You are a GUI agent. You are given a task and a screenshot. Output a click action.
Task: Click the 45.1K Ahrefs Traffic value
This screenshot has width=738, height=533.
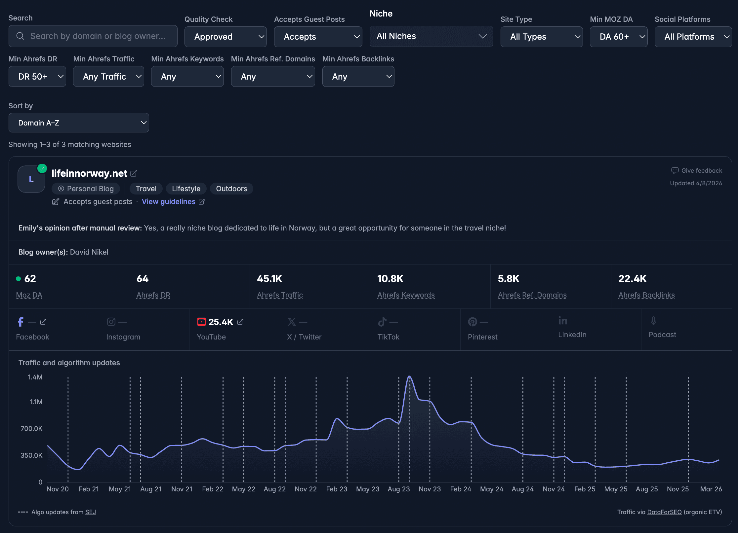[269, 279]
